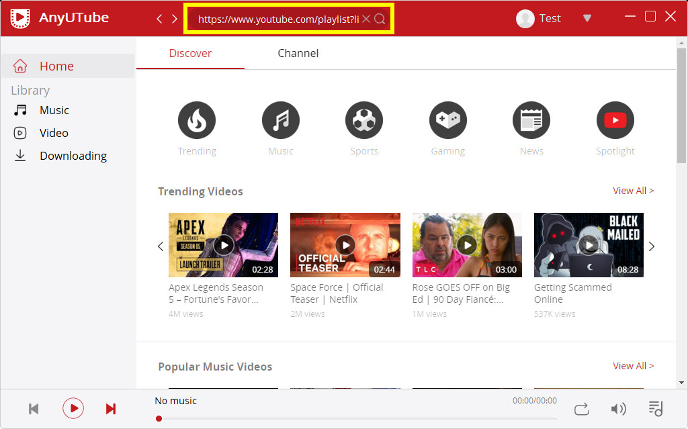688x429 pixels.
Task: Click the 'No music' track label
Action: point(175,401)
